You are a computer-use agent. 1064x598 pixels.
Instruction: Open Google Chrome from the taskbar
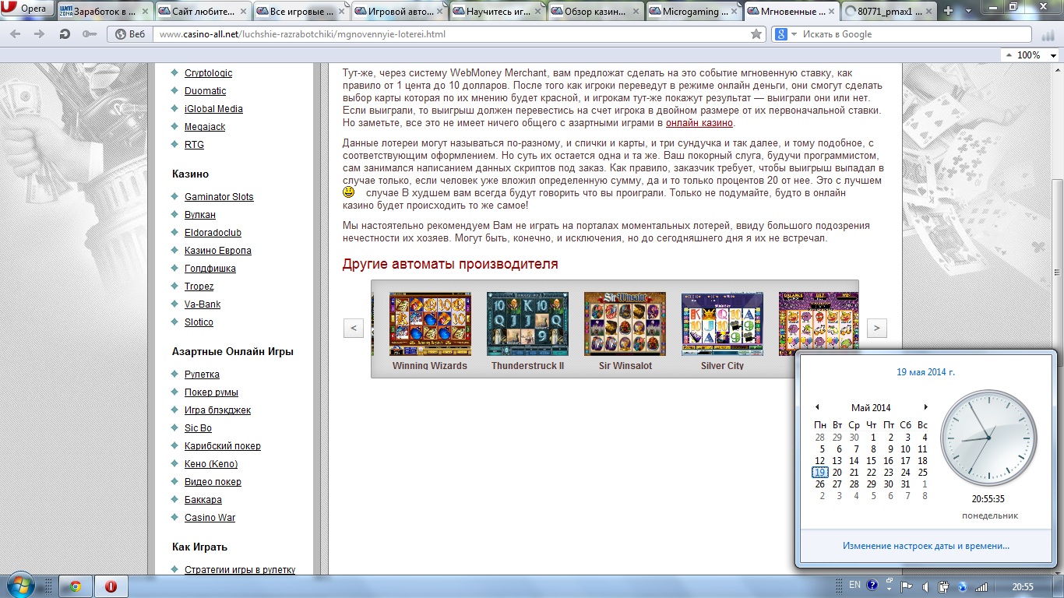[x=75, y=586]
